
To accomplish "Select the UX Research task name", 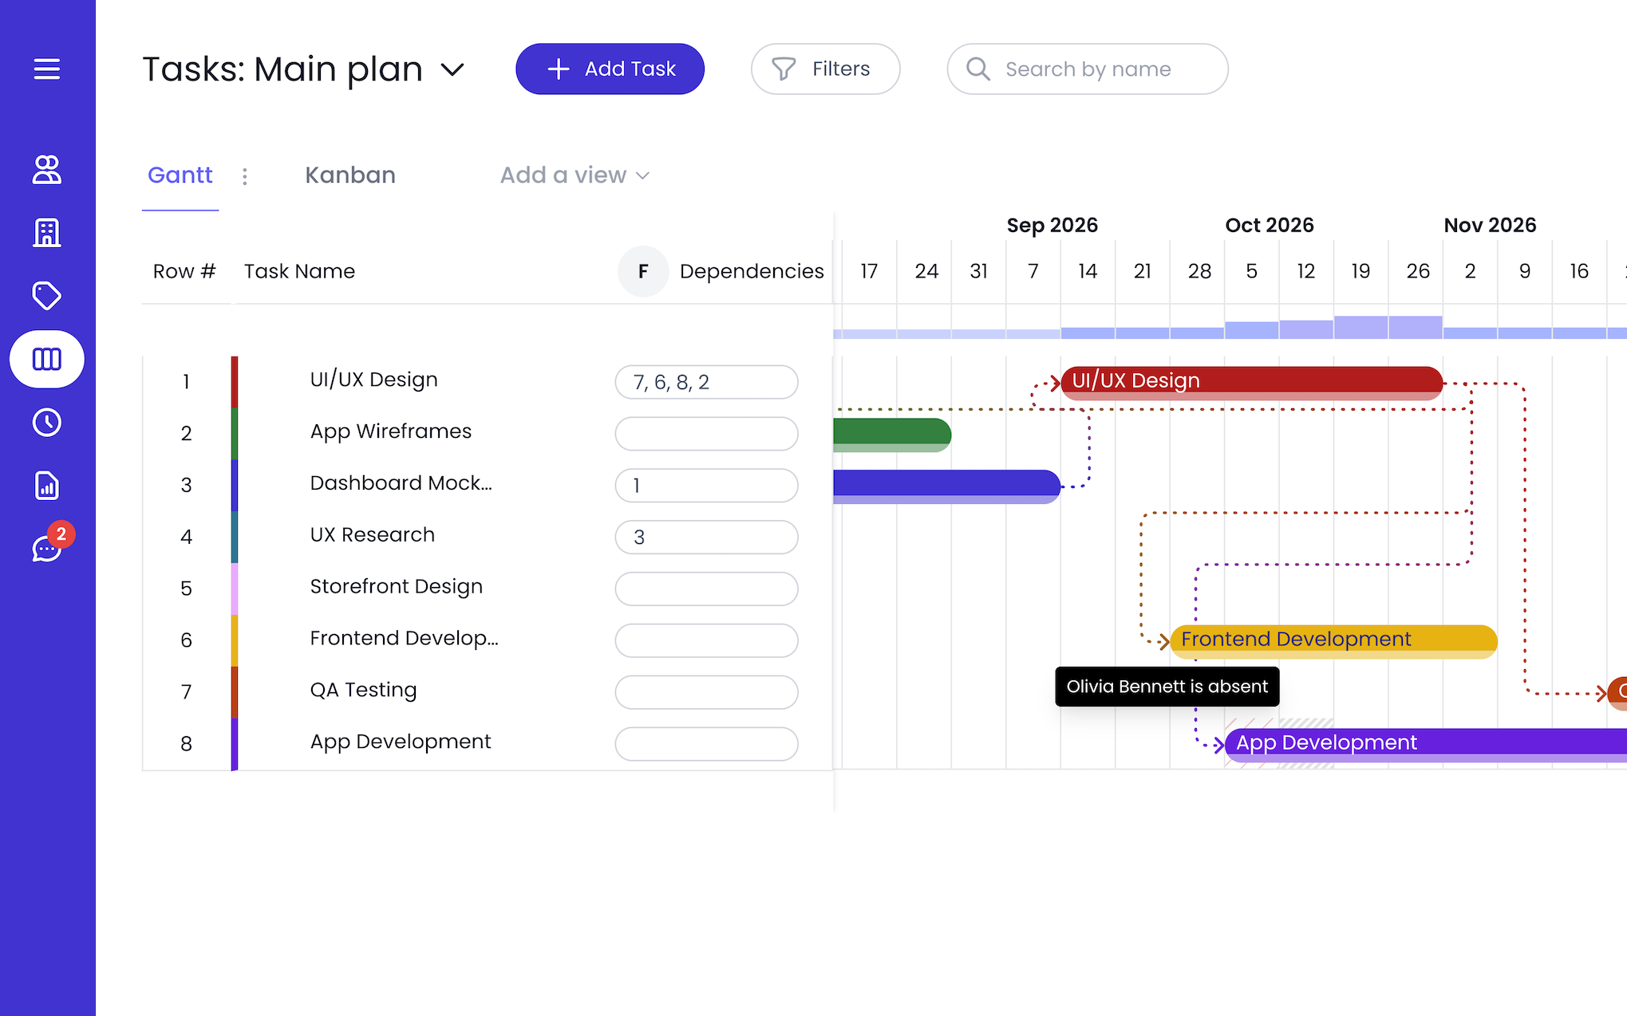I will 372,535.
